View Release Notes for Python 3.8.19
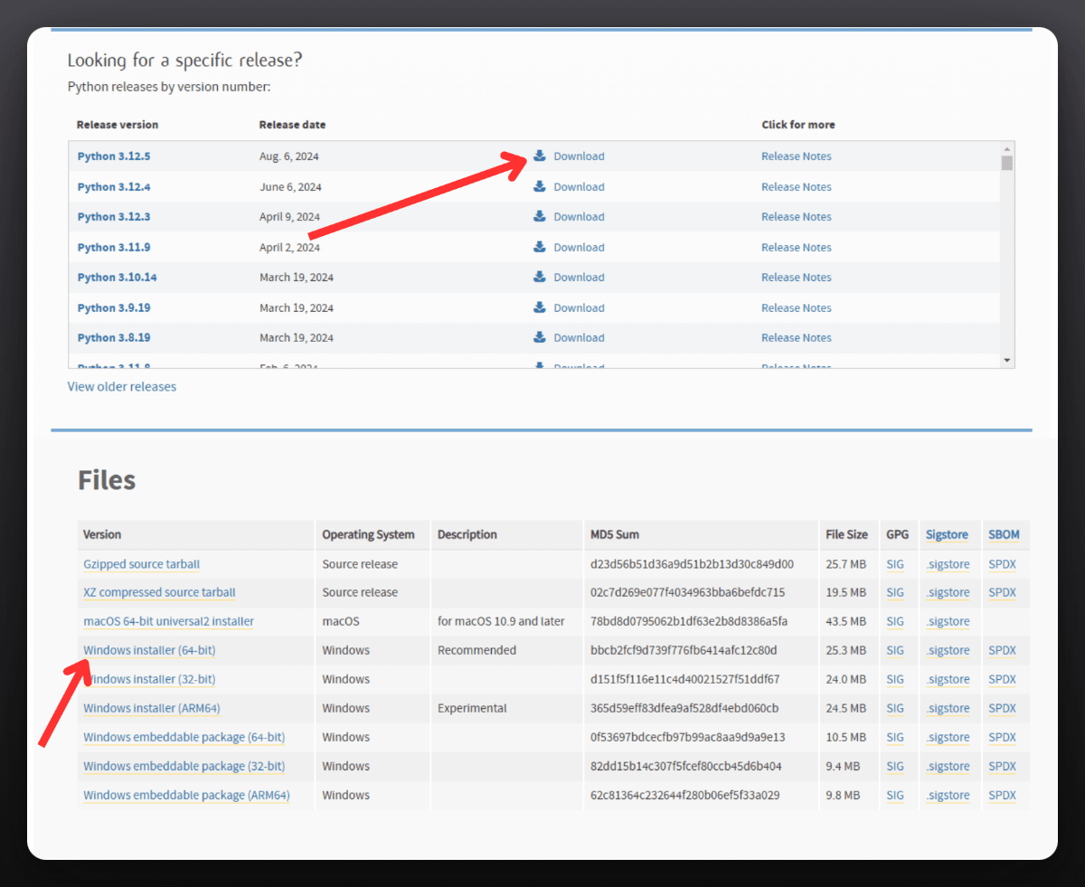The image size is (1085, 887). click(796, 338)
